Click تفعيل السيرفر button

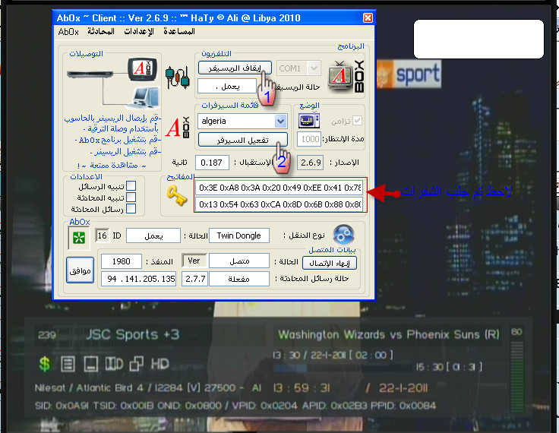pos(243,140)
